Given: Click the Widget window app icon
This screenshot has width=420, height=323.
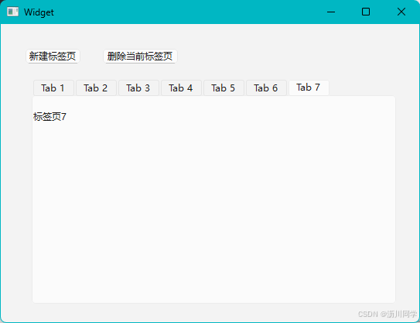Looking at the screenshot, I should tap(12, 12).
